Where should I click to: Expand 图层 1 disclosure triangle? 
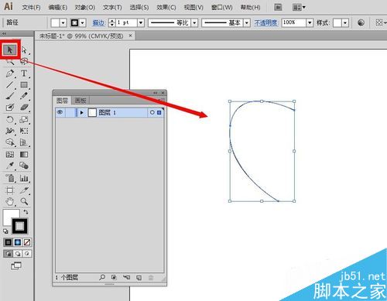click(x=81, y=112)
